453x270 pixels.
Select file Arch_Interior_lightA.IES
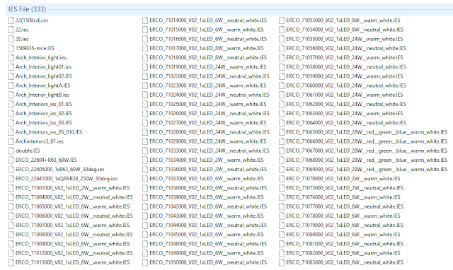coord(42,86)
